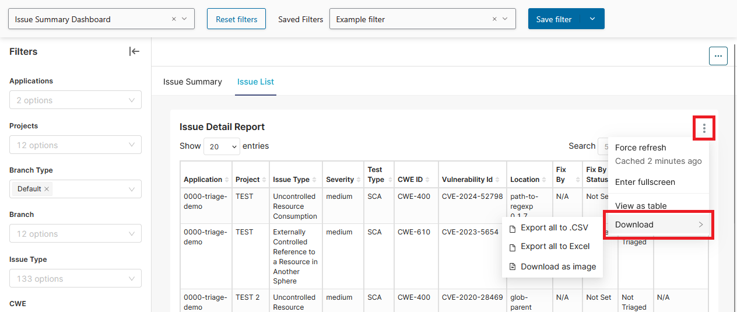
Task: Clear the Issue Summary Dashboard selection
Action: pyautogui.click(x=174, y=19)
